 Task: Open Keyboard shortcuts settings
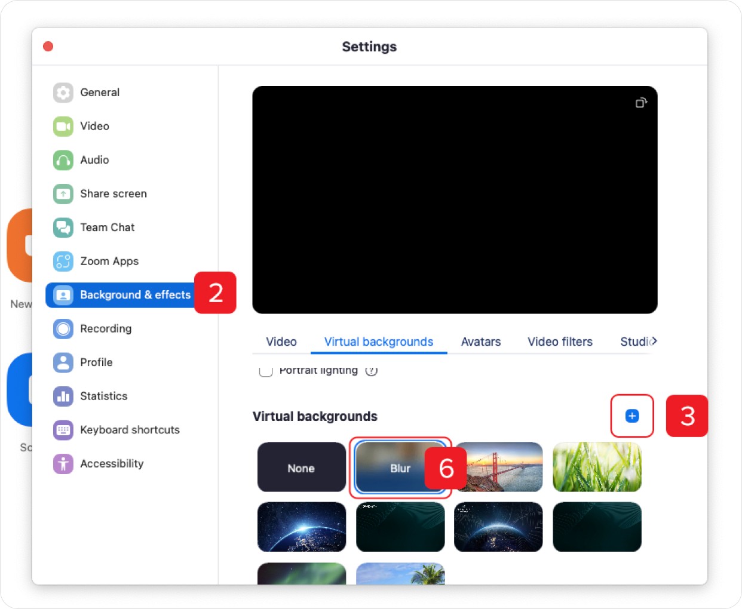point(116,430)
